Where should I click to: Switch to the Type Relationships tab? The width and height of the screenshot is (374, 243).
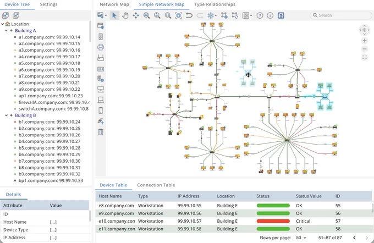[x=215, y=4]
